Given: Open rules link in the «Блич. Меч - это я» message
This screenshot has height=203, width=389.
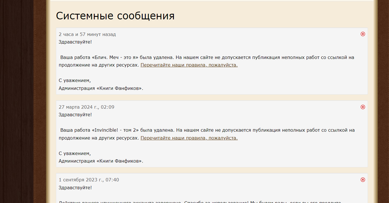Looking at the screenshot, I should [x=189, y=65].
